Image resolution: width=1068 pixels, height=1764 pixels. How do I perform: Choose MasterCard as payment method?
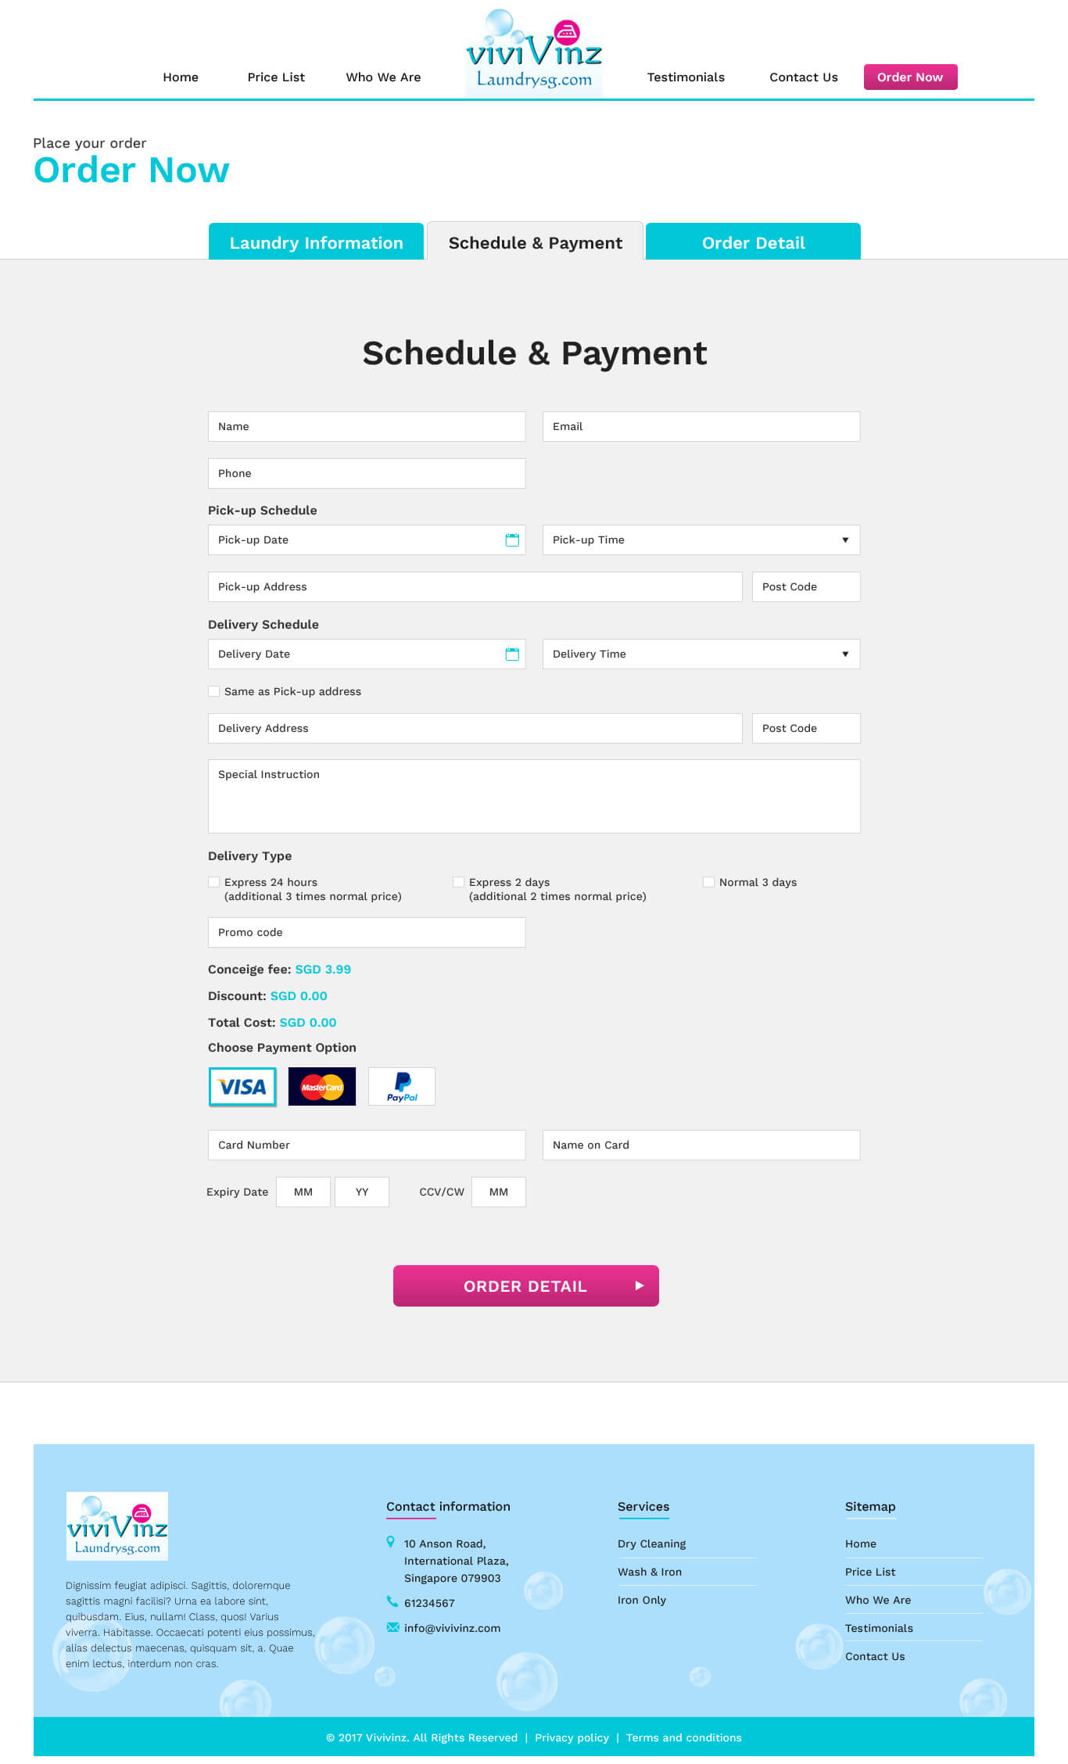tap(322, 1087)
